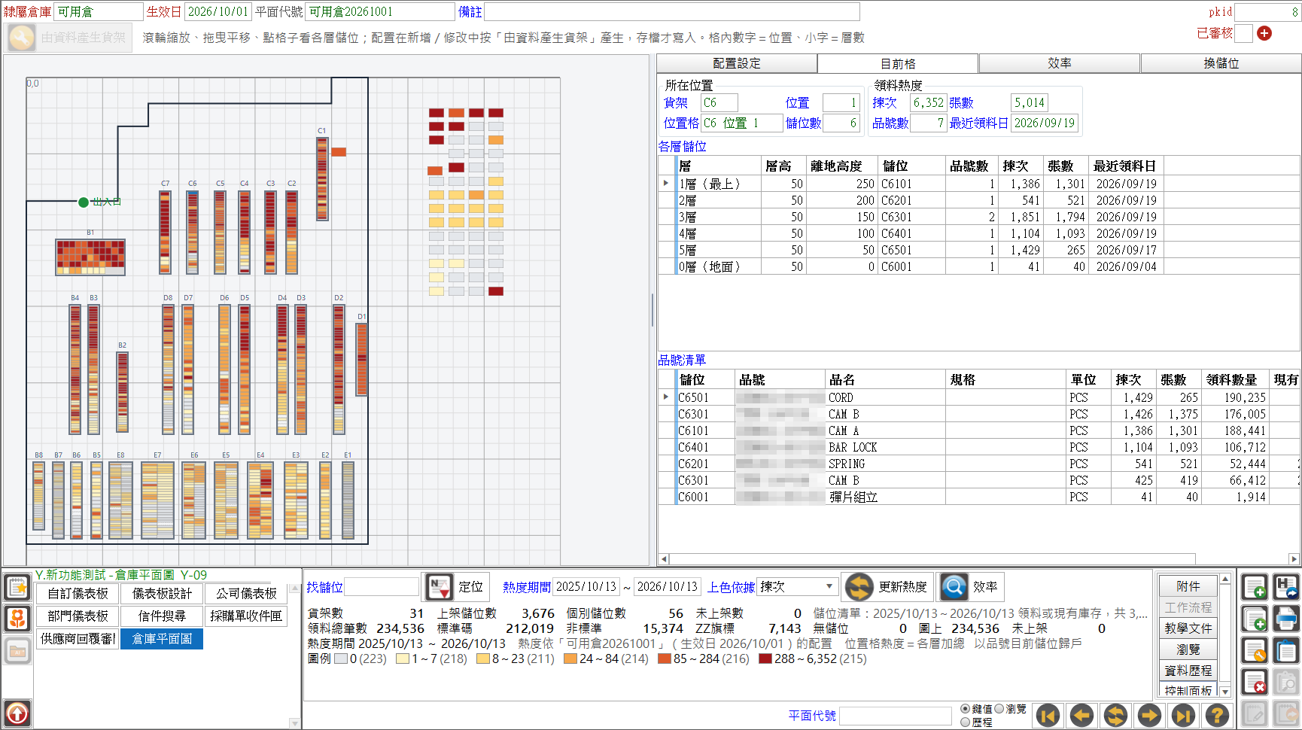Click the 附件 button

[1188, 586]
